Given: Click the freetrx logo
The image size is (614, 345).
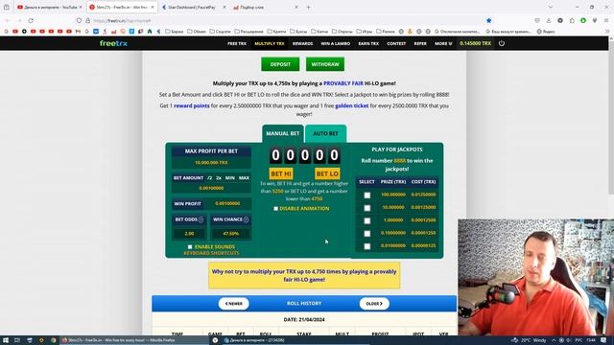Looking at the screenshot, I should [x=113, y=43].
